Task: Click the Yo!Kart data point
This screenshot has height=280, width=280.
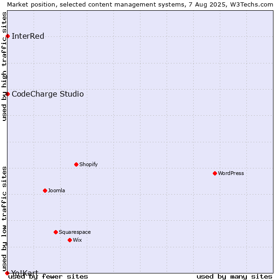Action: tap(7, 273)
